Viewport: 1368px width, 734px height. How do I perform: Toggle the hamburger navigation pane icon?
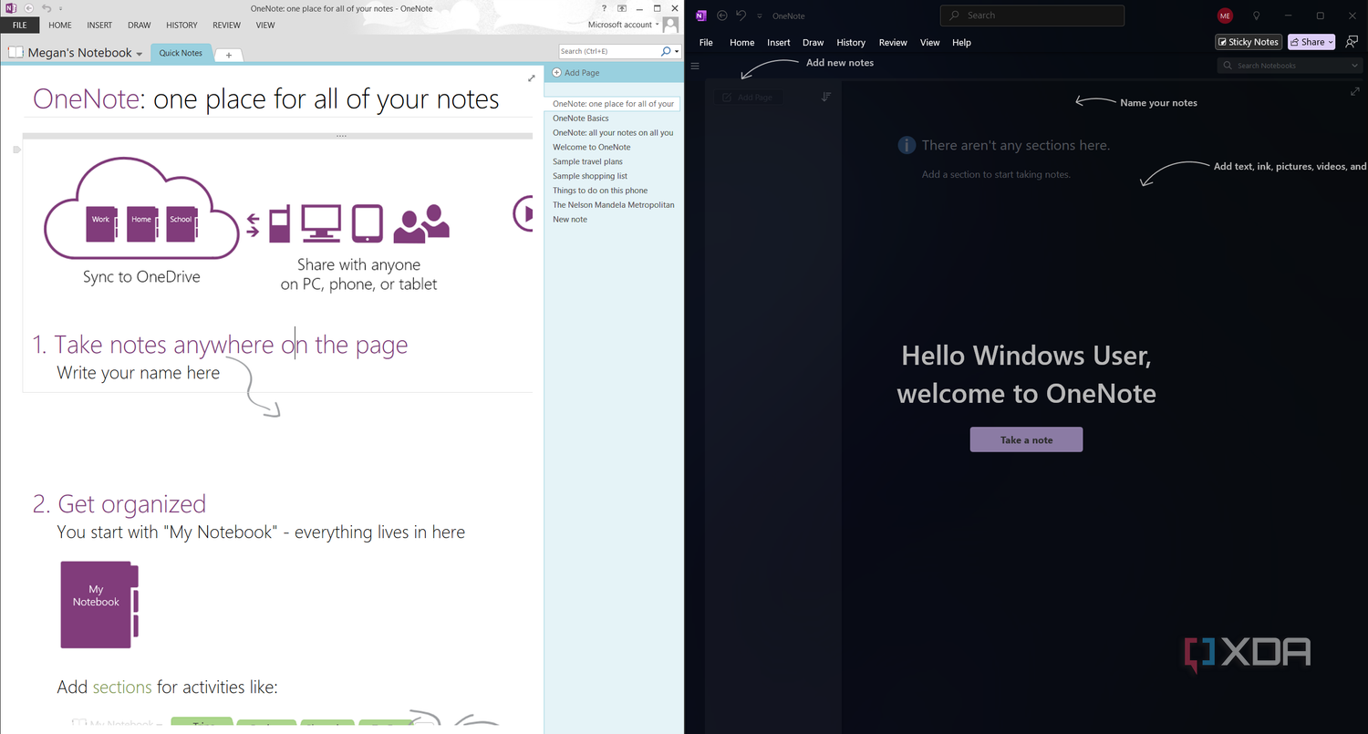[695, 66]
